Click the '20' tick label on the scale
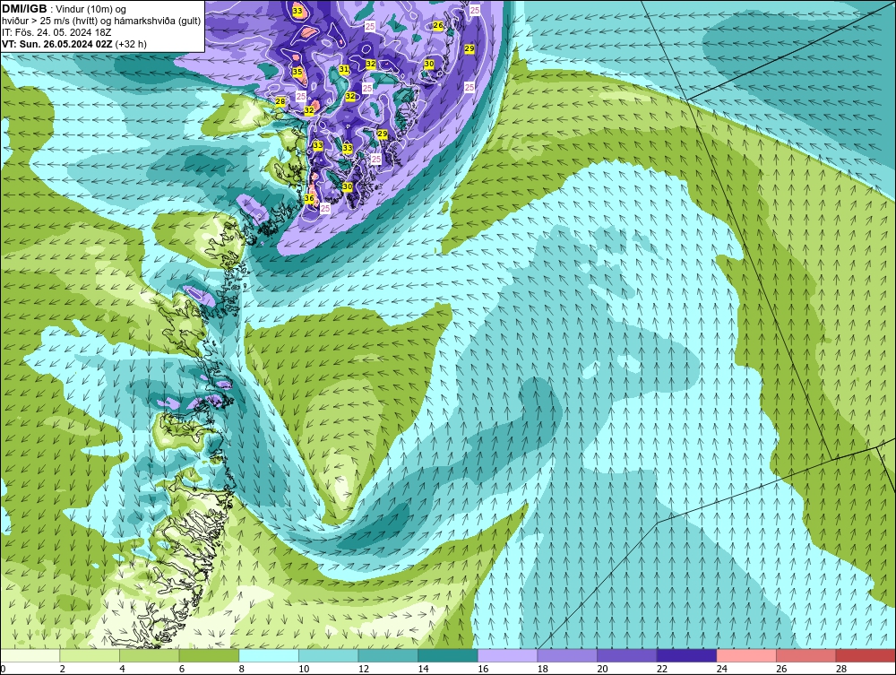 pyautogui.click(x=602, y=669)
